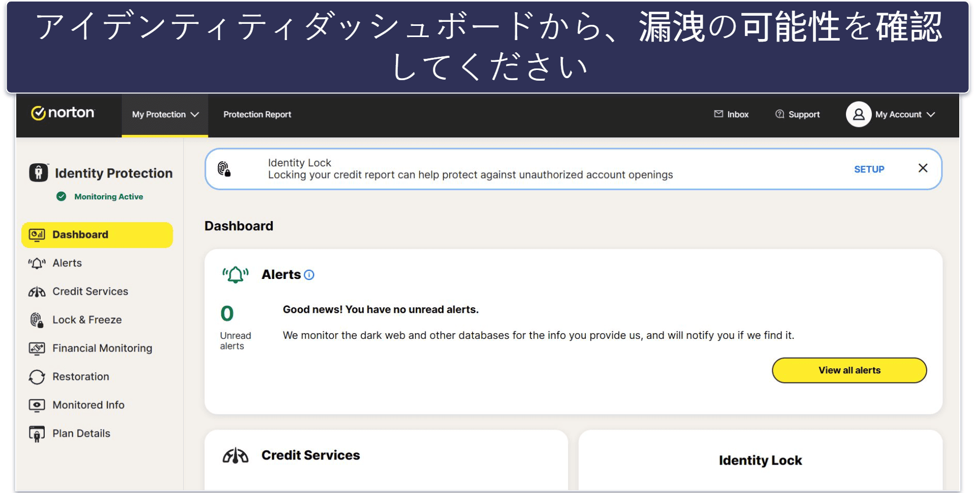
Task: Click the Identity Lock card heading
Action: click(x=760, y=461)
